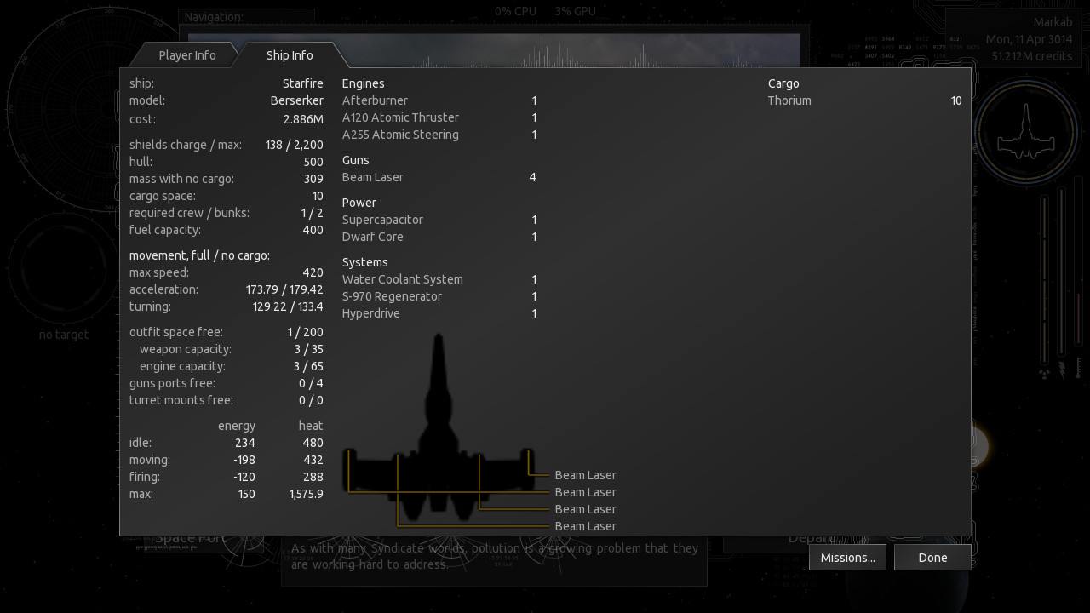Open the Missions... dialog
Screen dimensions: 1090x613
(x=847, y=558)
